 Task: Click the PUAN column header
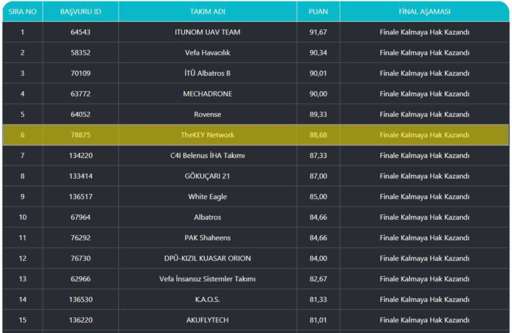click(318, 11)
